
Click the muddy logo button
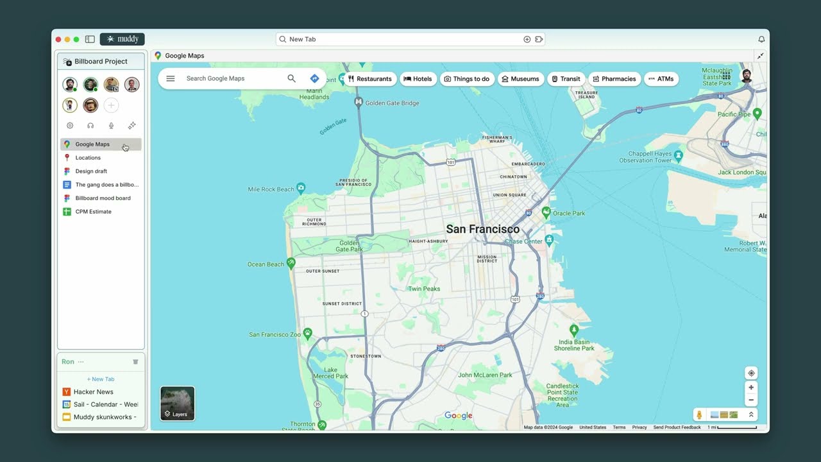coord(123,39)
